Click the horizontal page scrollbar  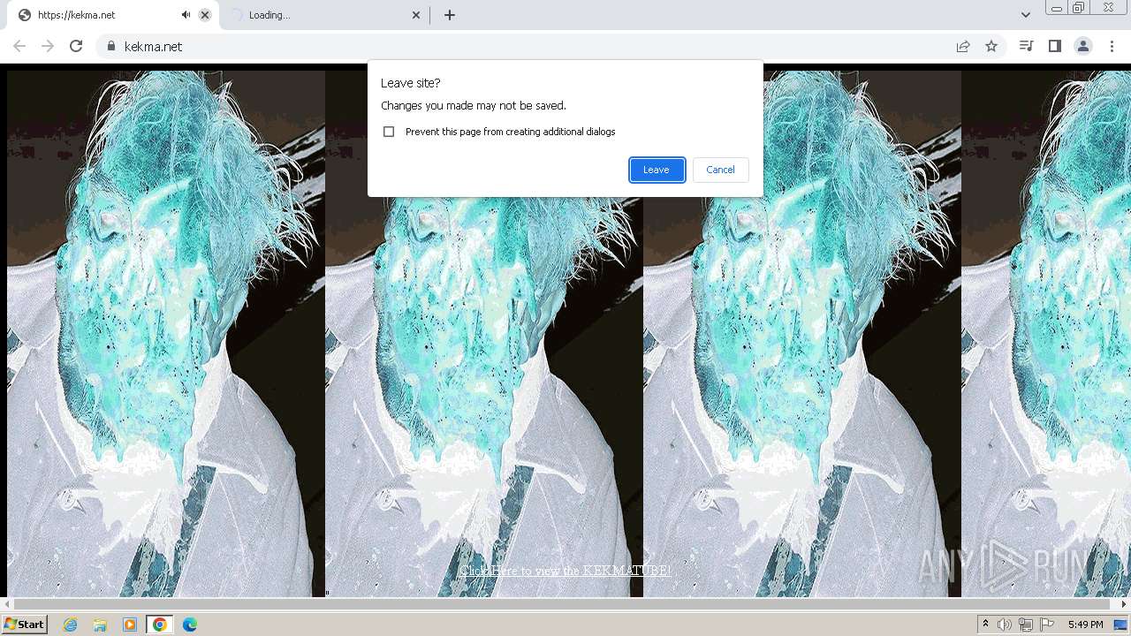561,604
